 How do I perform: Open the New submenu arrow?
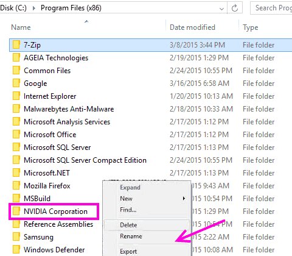(184, 198)
